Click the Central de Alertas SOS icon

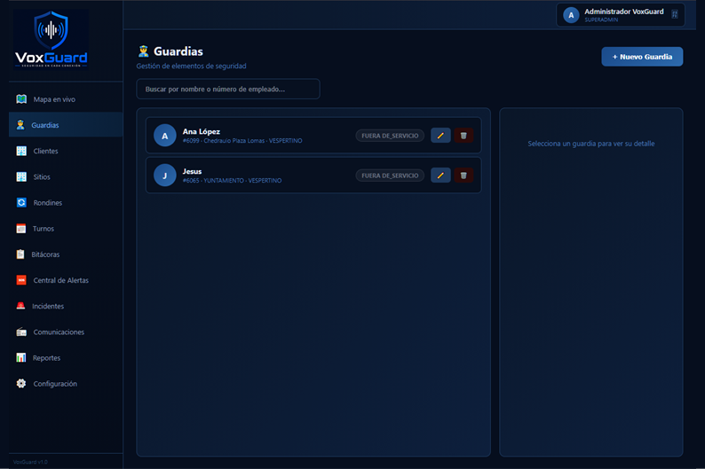[x=21, y=280]
